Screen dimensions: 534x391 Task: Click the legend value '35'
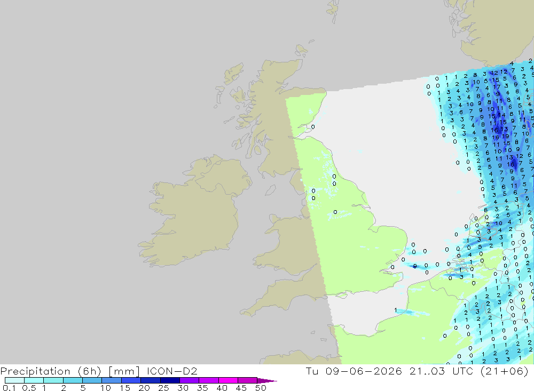[202, 388]
